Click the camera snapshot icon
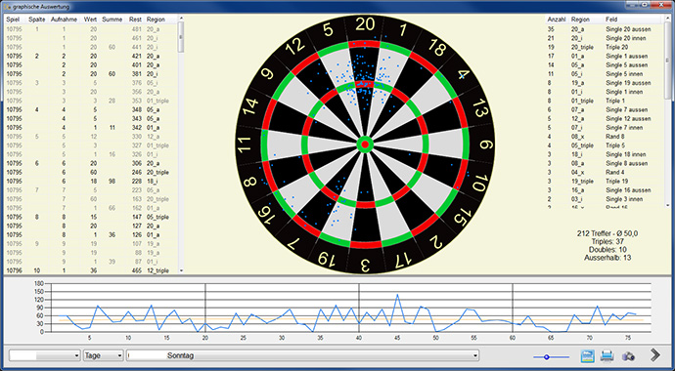 [x=628, y=356]
